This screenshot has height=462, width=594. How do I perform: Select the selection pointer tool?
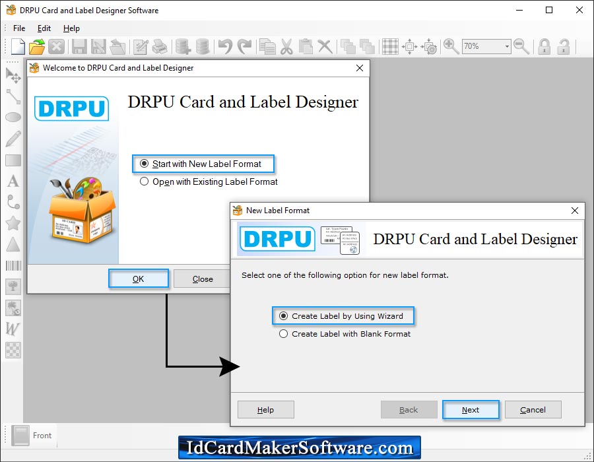[x=13, y=75]
